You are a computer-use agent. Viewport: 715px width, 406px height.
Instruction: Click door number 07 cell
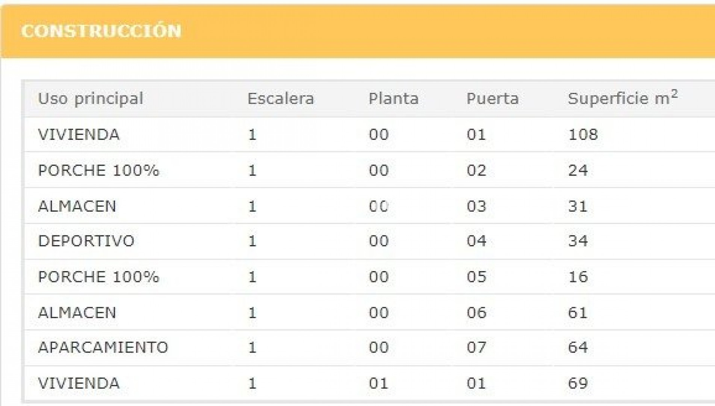476,347
